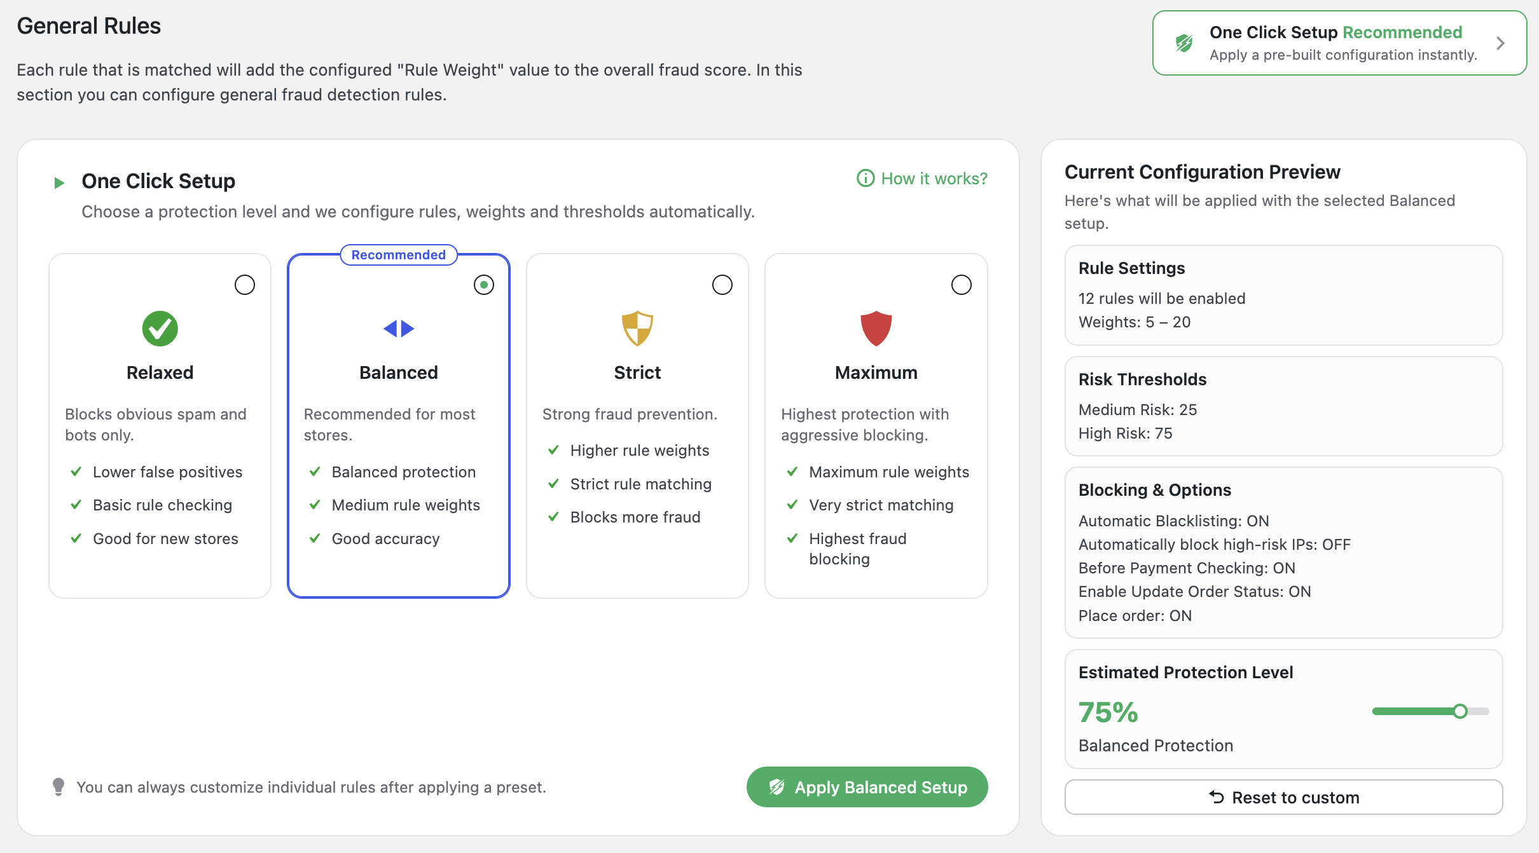1539x853 pixels.
Task: Click the checkmark beside Higher rule weights
Action: tap(554, 450)
